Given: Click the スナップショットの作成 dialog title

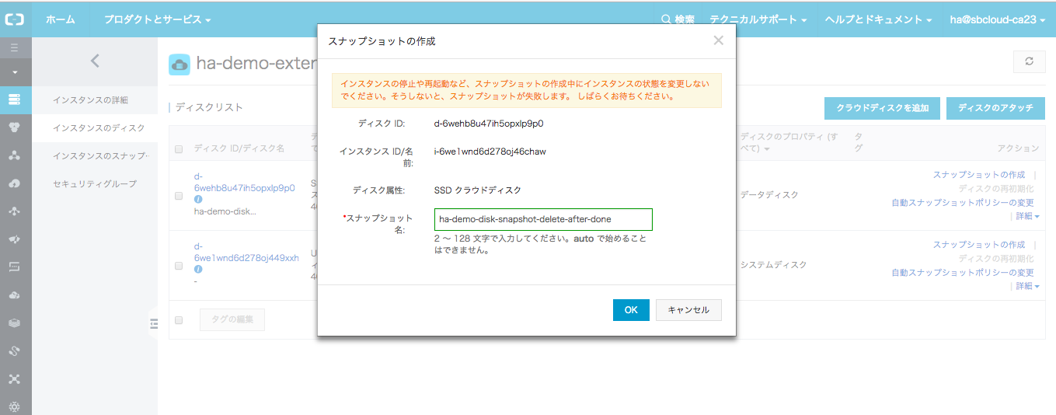Looking at the screenshot, I should tap(382, 41).
